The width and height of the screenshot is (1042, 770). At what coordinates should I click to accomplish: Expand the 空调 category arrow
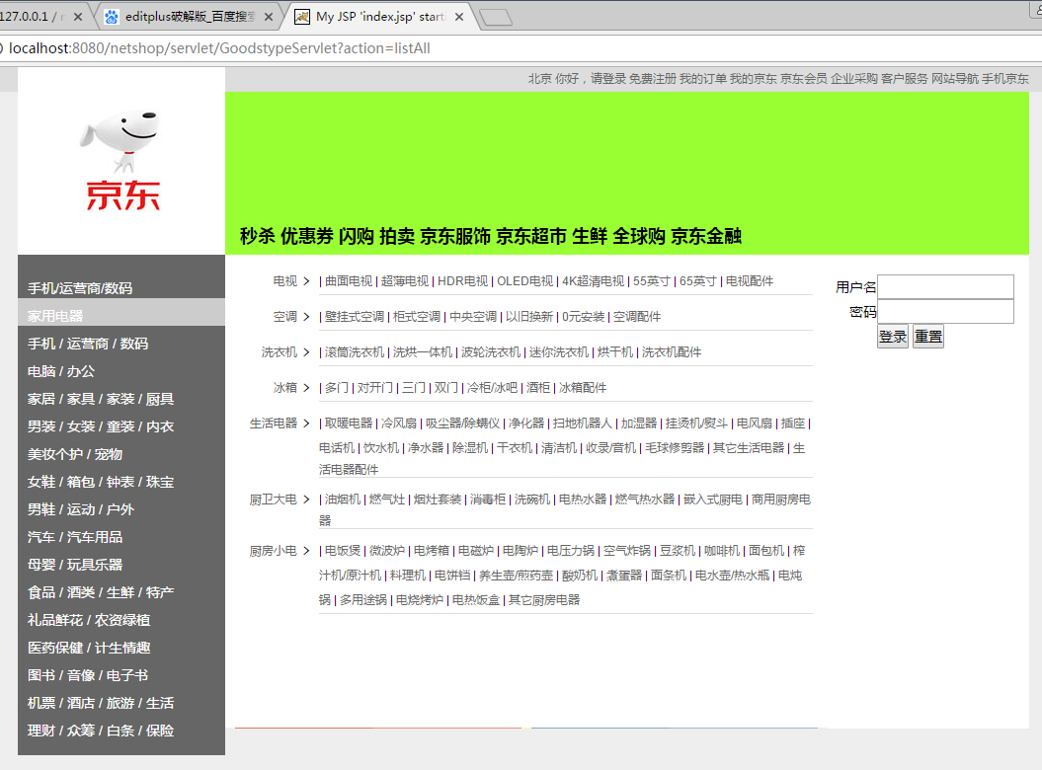[306, 317]
